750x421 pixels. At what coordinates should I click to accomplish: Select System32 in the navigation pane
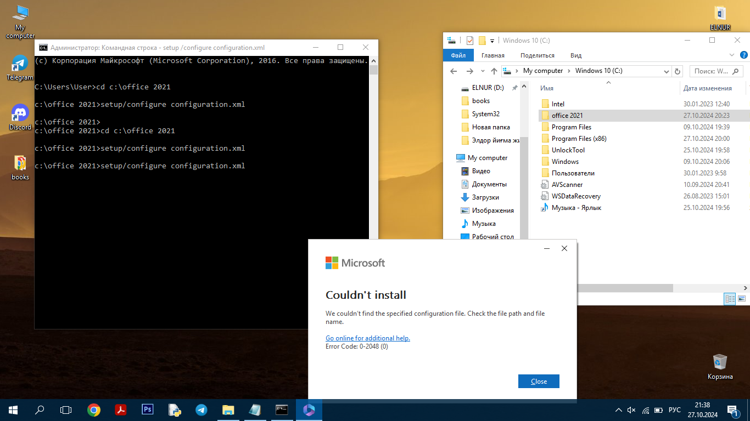pyautogui.click(x=486, y=114)
